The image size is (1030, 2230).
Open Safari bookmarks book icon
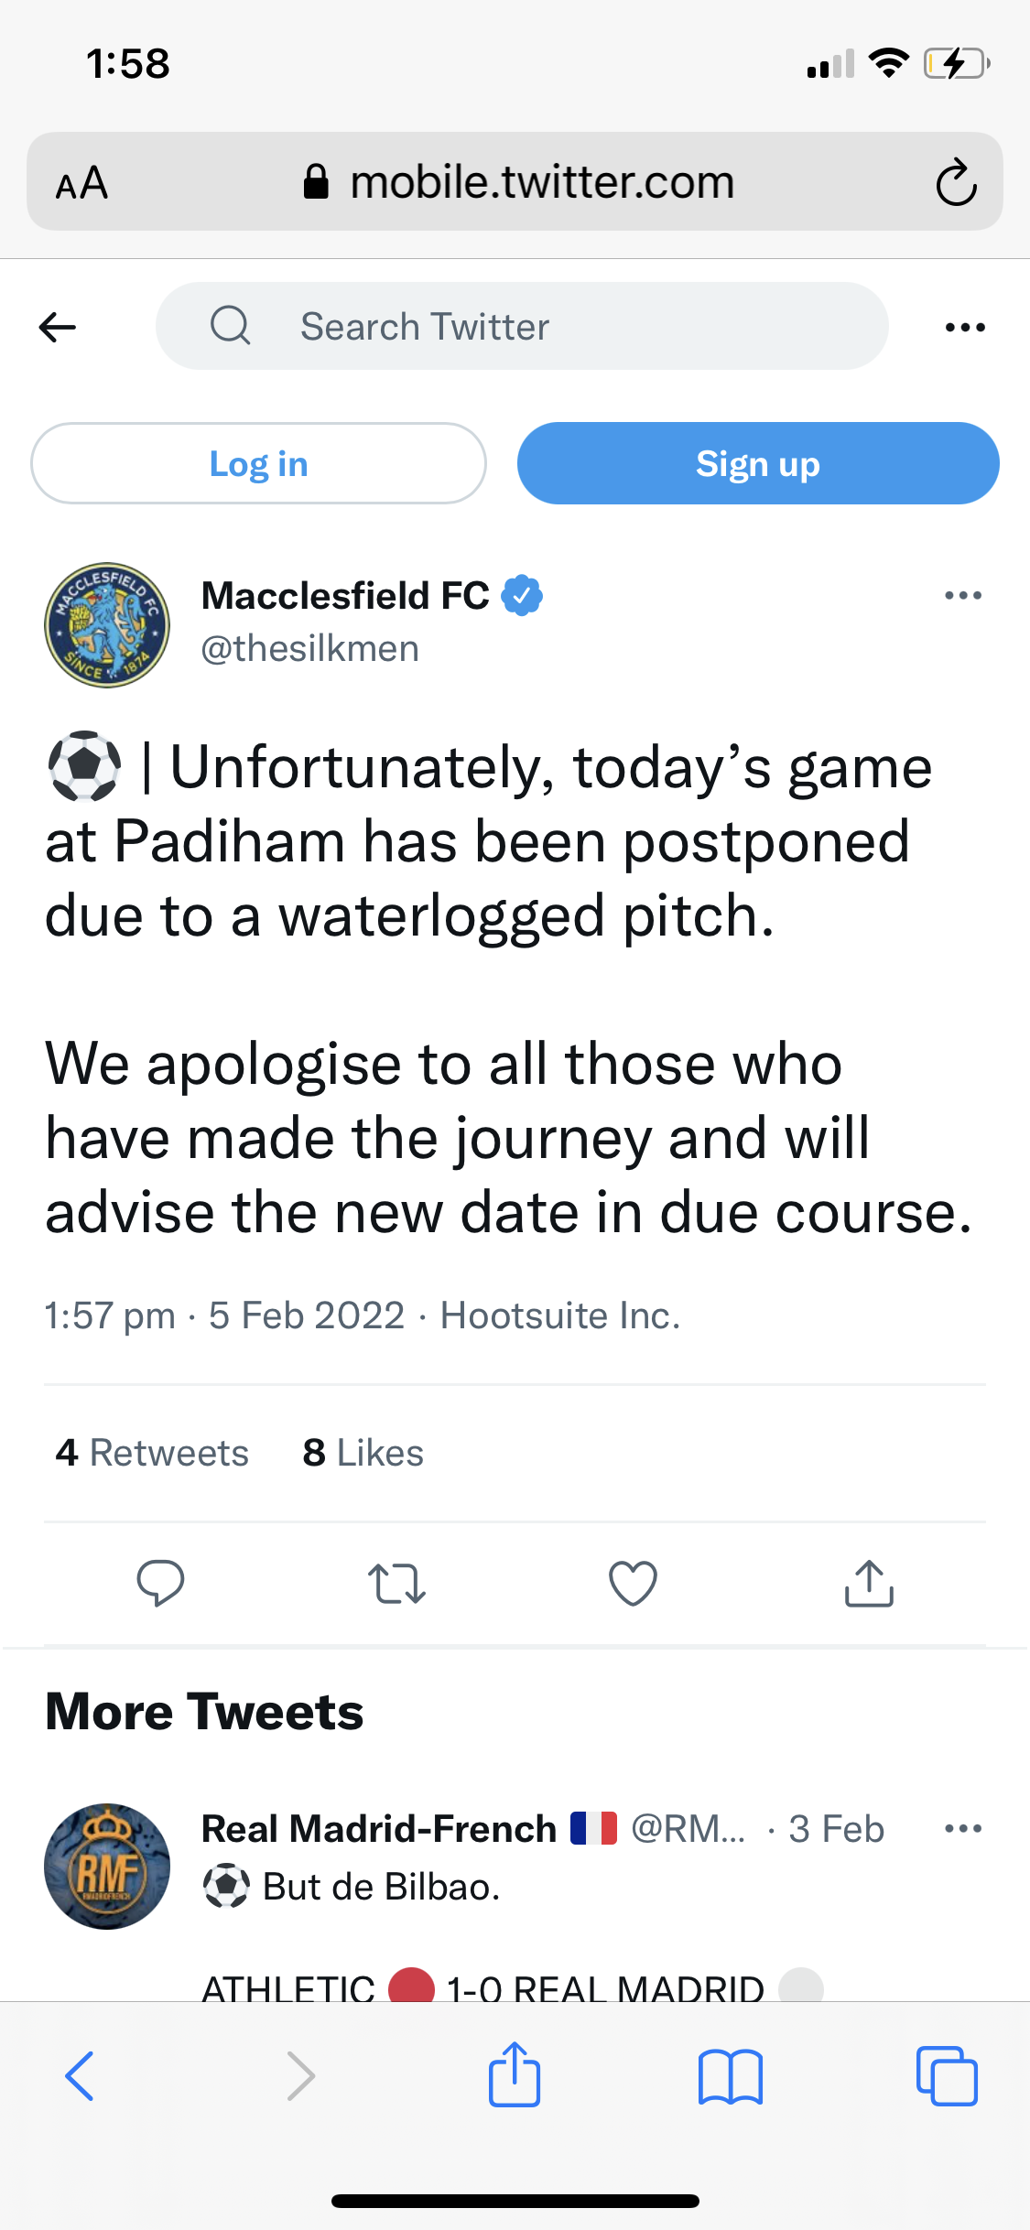click(x=730, y=2075)
